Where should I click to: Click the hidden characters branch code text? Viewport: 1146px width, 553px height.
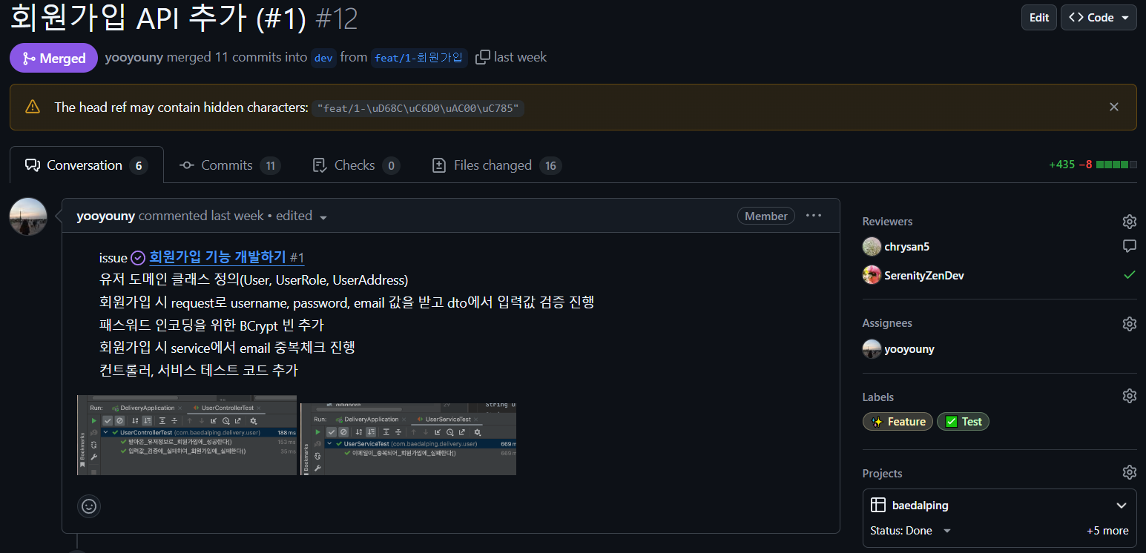(x=418, y=108)
